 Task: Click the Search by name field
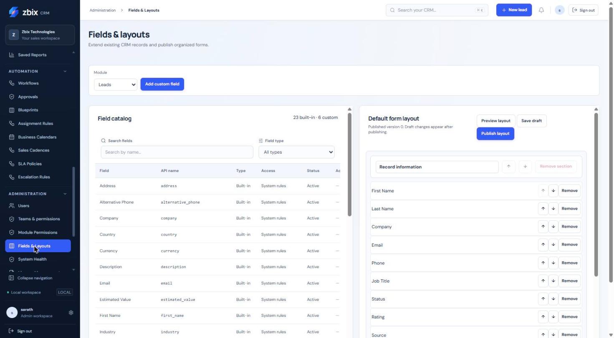177,152
